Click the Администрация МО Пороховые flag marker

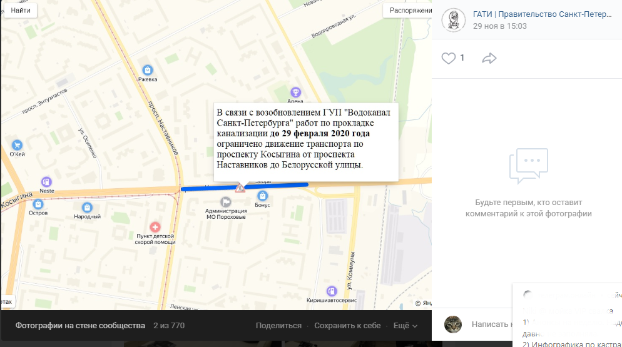pos(226,201)
